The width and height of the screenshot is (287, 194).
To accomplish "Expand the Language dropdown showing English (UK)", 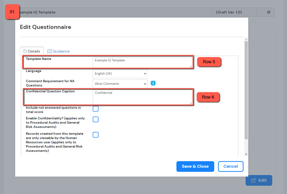I will (x=120, y=74).
